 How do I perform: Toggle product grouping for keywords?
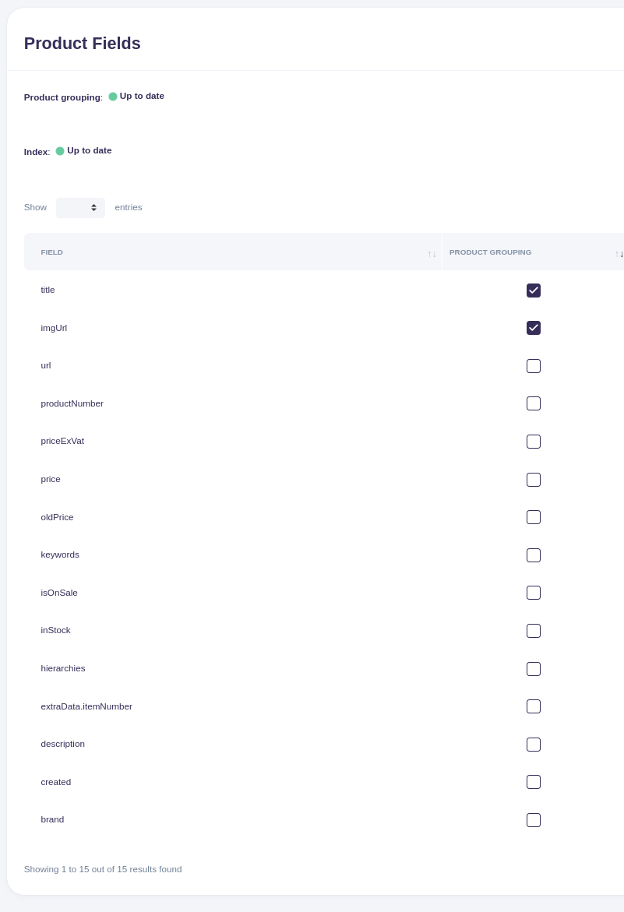(x=534, y=555)
